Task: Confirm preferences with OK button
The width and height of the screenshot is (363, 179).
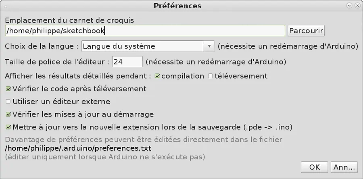Action: tap(314, 167)
